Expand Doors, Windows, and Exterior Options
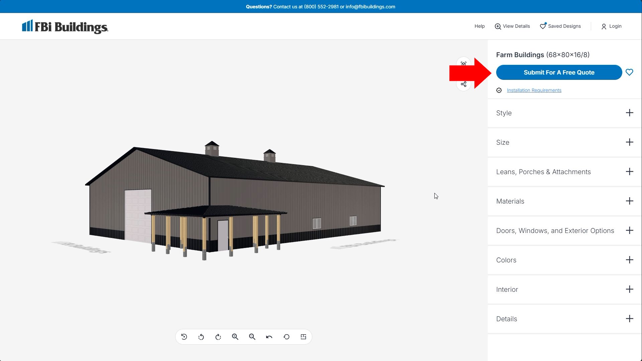 pos(629,231)
